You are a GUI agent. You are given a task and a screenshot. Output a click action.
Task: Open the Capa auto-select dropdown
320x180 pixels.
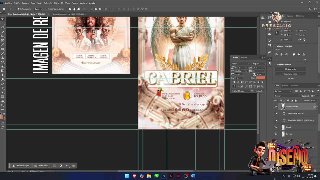pos(38,9)
